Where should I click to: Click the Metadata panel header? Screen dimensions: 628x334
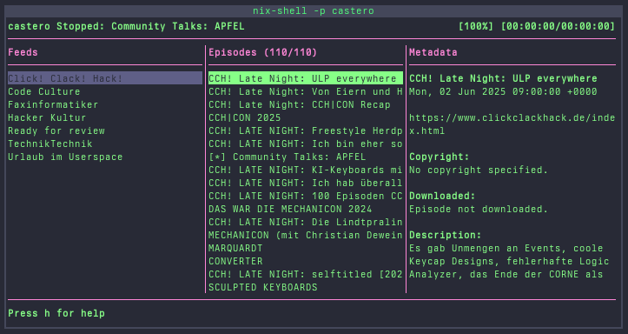click(x=433, y=52)
